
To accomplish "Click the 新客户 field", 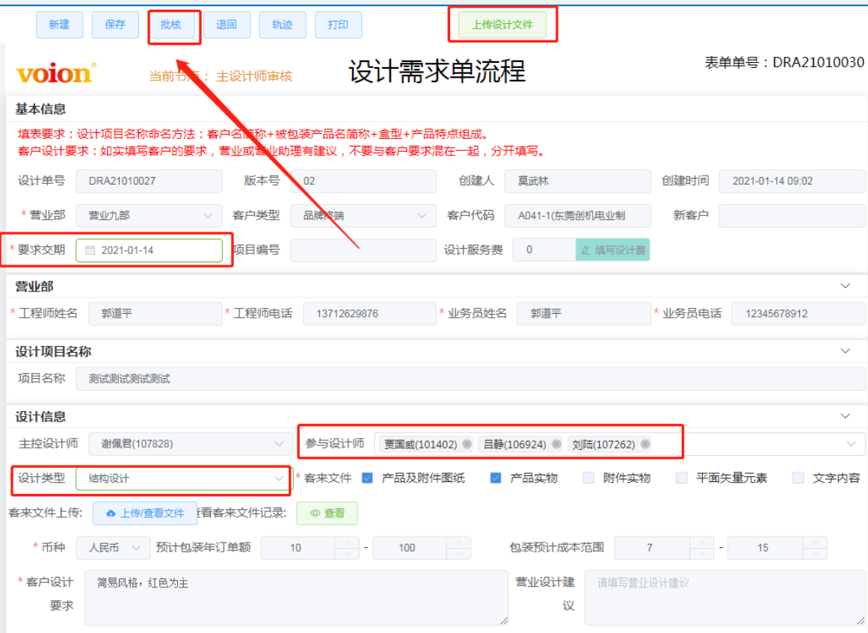I will pos(792,215).
